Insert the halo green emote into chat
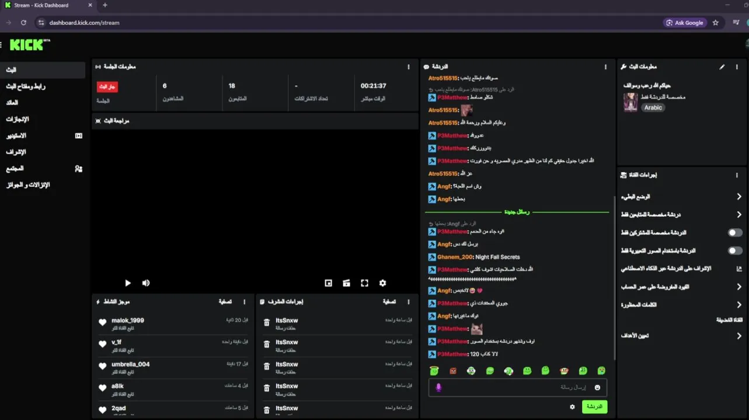This screenshot has height=420, width=749. [x=434, y=371]
